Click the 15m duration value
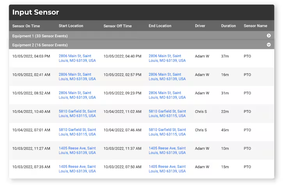 [225, 167]
